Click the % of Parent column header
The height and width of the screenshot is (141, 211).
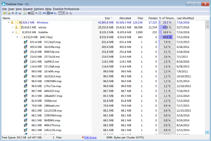pyautogui.click(x=167, y=18)
